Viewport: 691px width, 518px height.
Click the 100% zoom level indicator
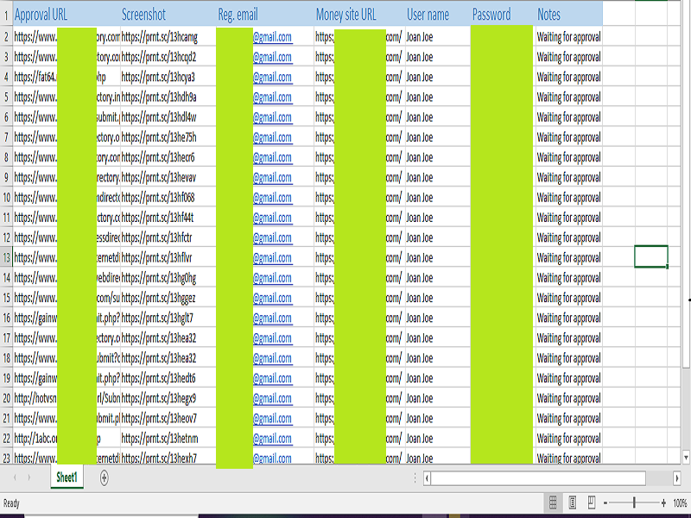[679, 501]
